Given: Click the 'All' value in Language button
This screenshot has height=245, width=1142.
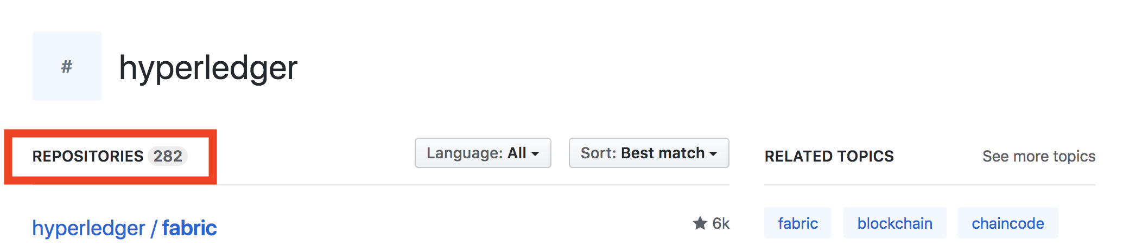Looking at the screenshot, I should [x=517, y=153].
